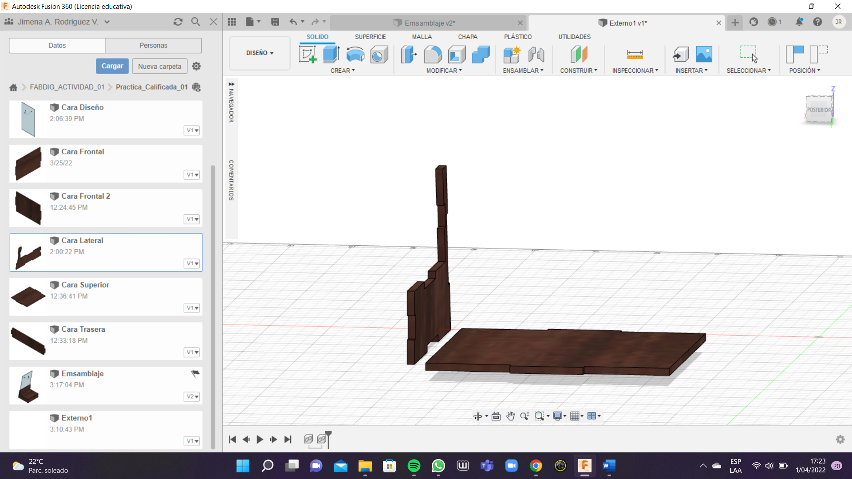Select the Create Sketch tool icon
Image resolution: width=852 pixels, height=479 pixels.
click(x=308, y=55)
